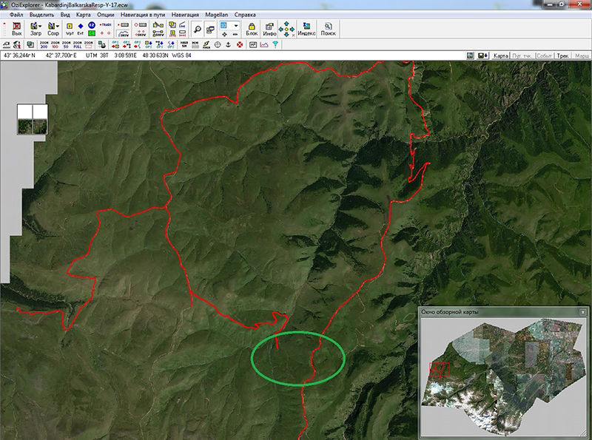
Task: Open the Magellan menu
Action: 216,15
